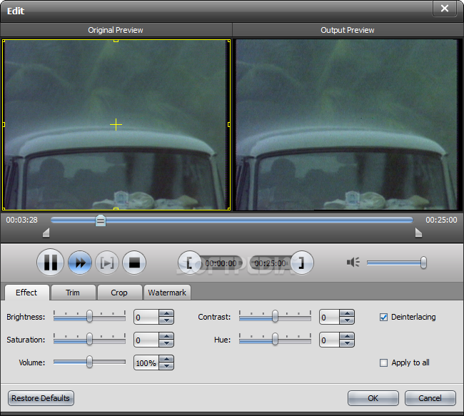The width and height of the screenshot is (464, 416).
Task: Decrease Brightness with down arrow
Action: click(x=166, y=320)
